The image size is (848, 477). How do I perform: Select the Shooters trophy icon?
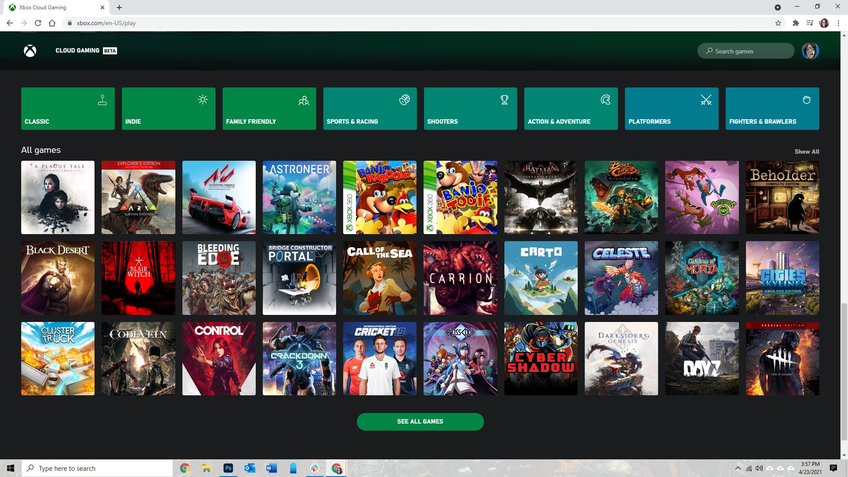click(x=504, y=100)
